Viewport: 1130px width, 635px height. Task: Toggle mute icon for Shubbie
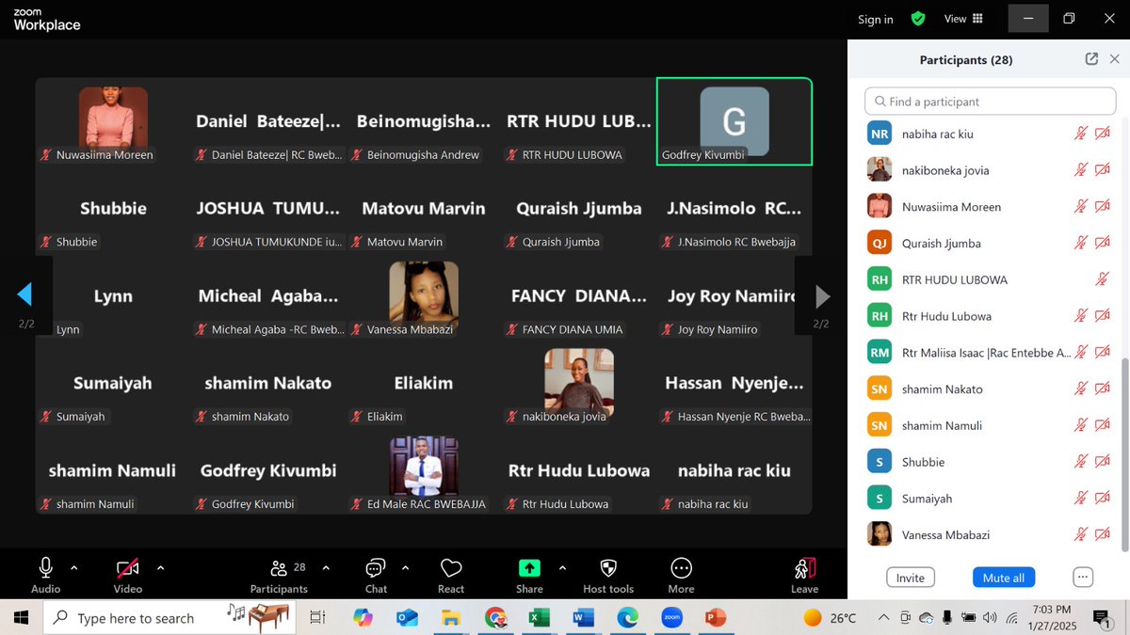click(1081, 462)
